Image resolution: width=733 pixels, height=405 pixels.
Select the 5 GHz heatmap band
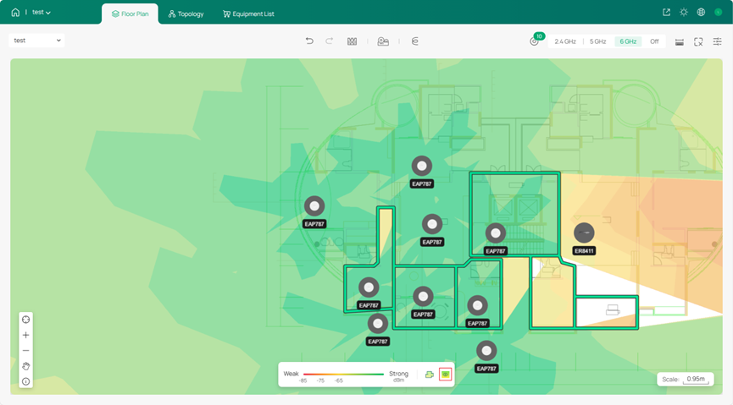[597, 41]
